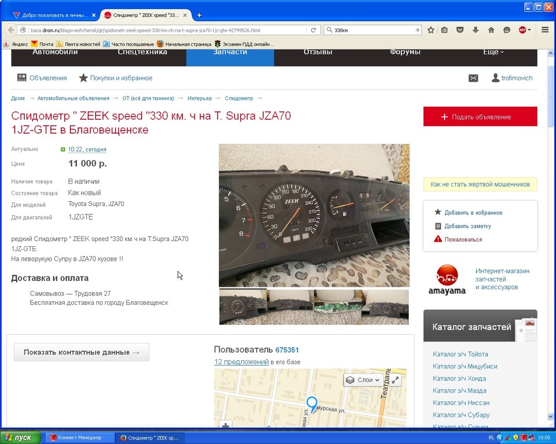This screenshot has height=444, width=556.
Task: Open user profile trofimovich
Action: click(x=511, y=78)
